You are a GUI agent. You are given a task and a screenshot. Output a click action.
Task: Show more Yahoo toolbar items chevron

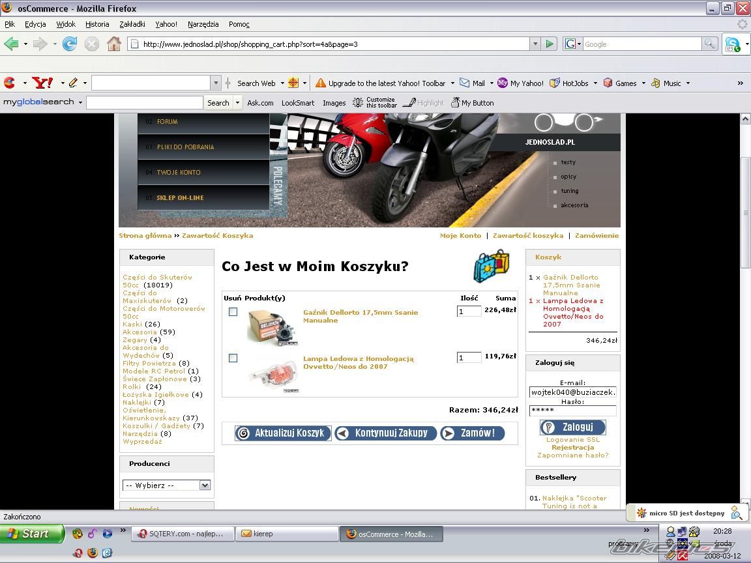pyautogui.click(x=741, y=83)
